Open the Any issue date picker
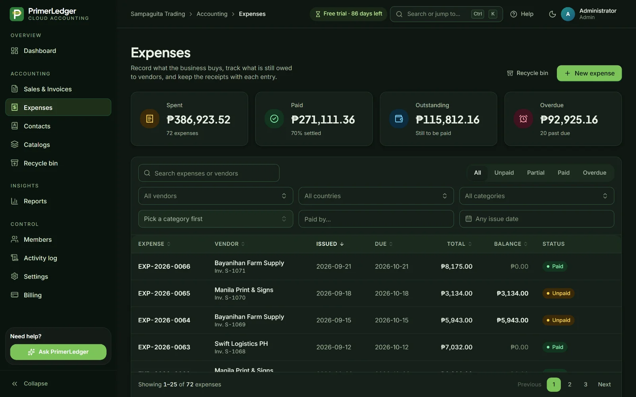Viewport: 636px width, 397px height. click(537, 219)
